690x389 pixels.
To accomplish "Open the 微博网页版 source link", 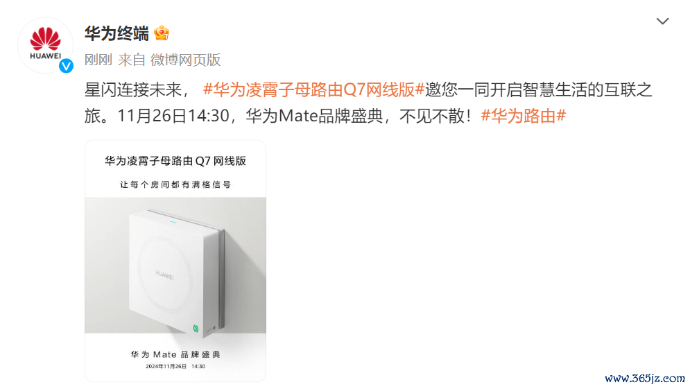I will [x=185, y=60].
